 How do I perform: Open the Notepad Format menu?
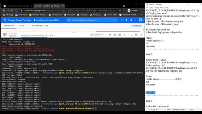(156, 8)
